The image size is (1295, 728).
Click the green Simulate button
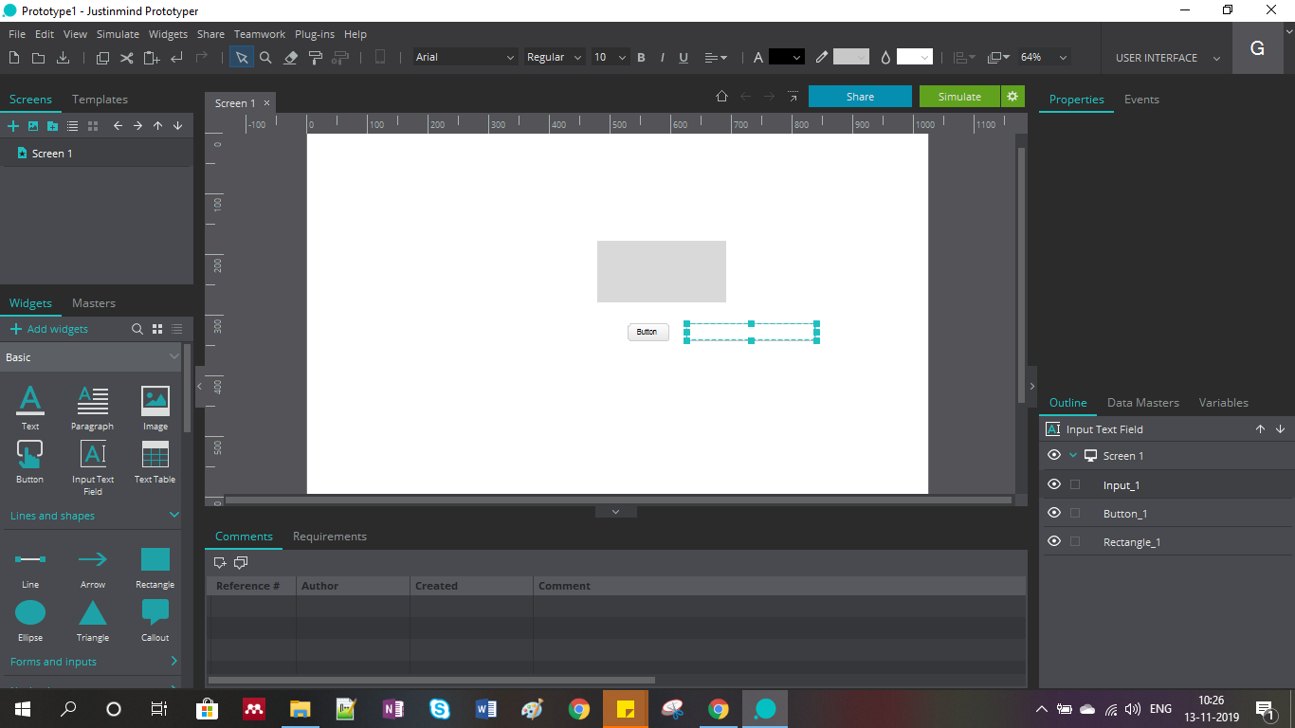point(959,97)
